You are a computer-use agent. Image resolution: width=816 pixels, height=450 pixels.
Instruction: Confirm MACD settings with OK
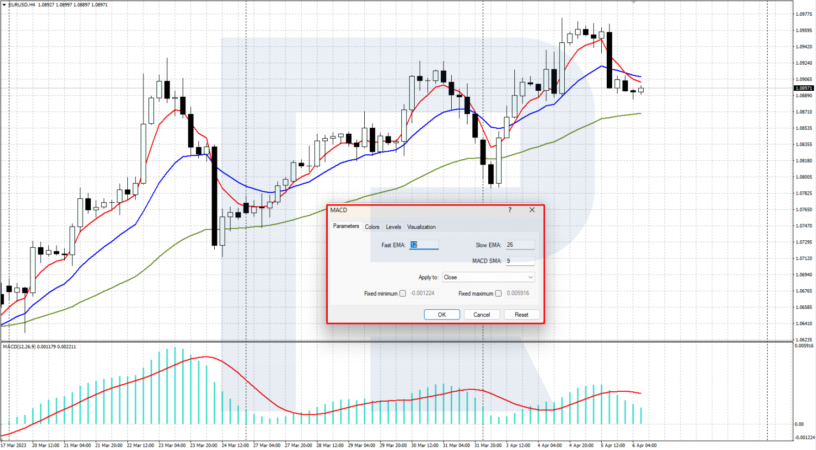coord(442,315)
